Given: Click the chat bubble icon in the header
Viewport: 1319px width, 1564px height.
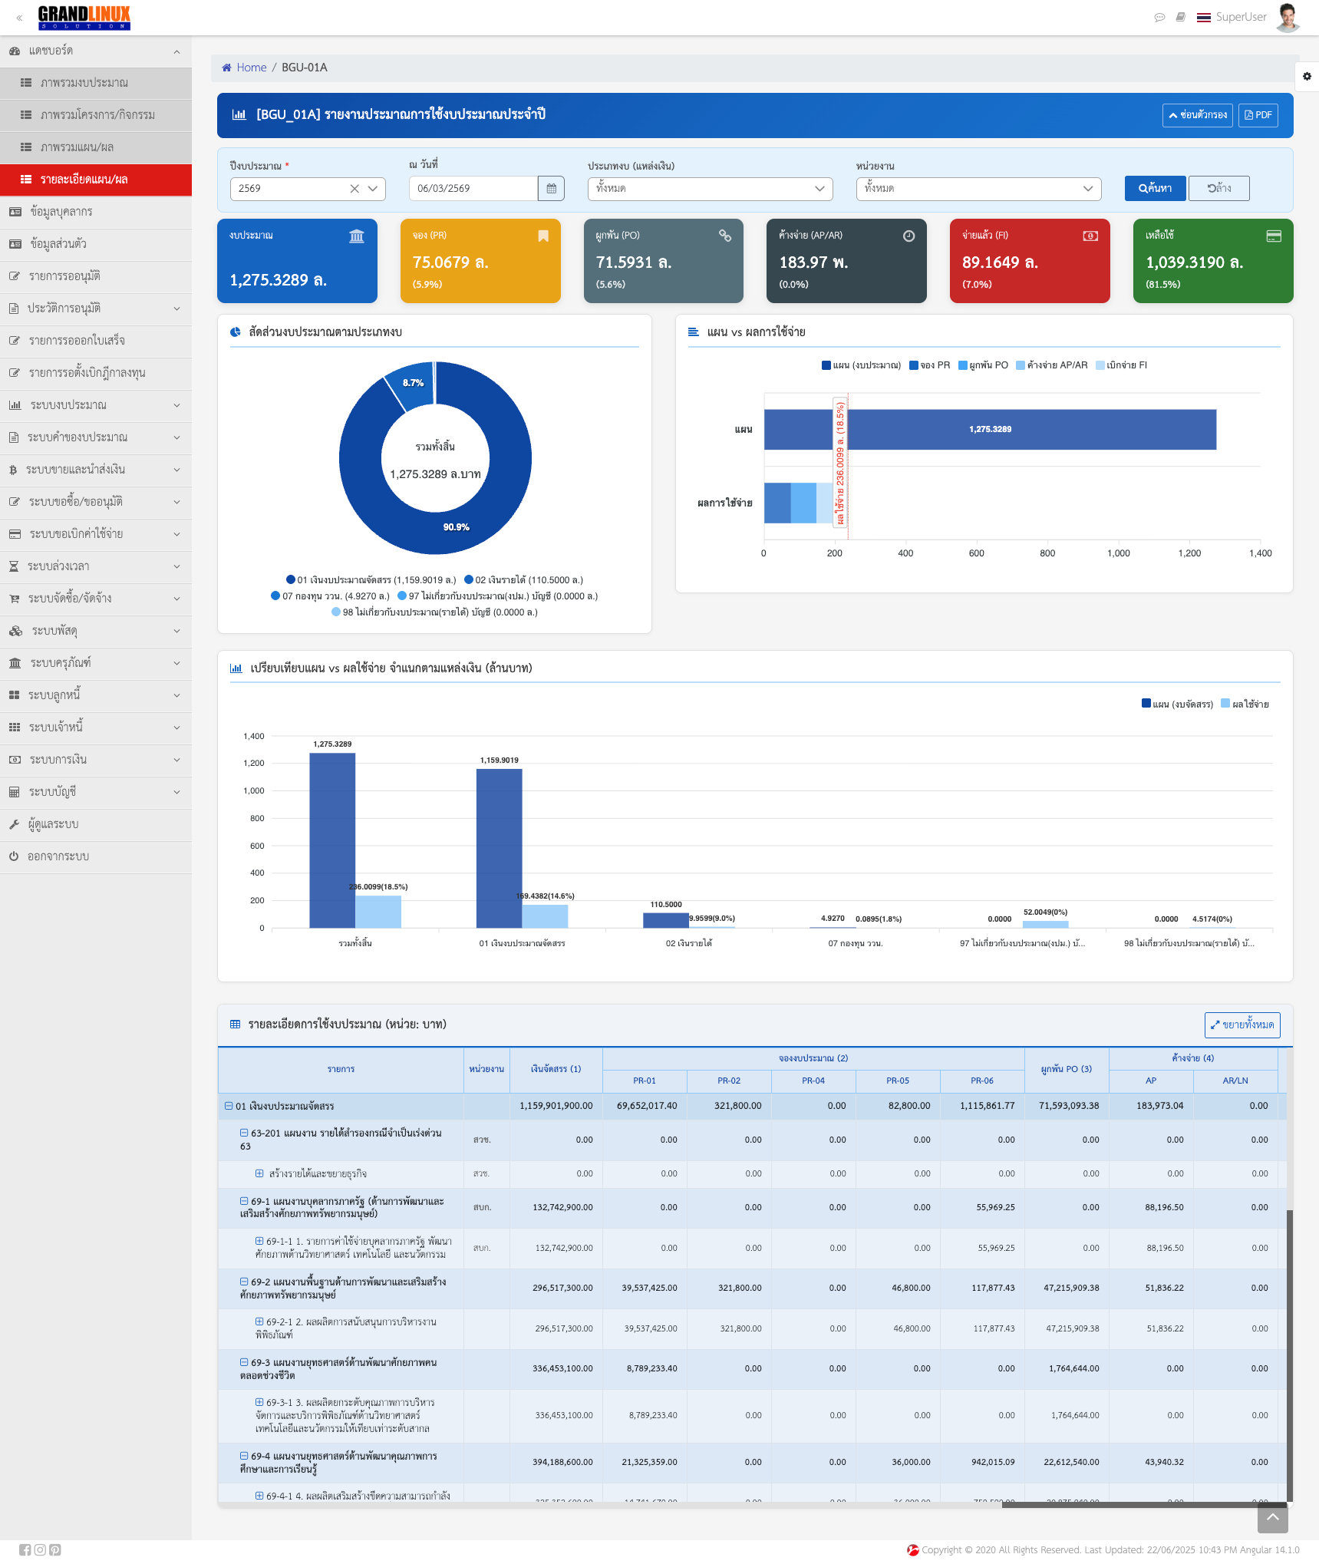Looking at the screenshot, I should click(x=1159, y=16).
